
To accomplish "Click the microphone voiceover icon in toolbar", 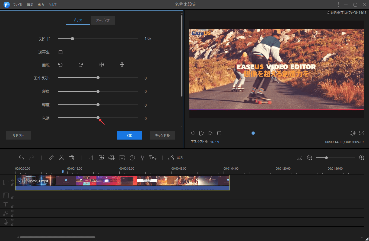I will tap(142, 158).
